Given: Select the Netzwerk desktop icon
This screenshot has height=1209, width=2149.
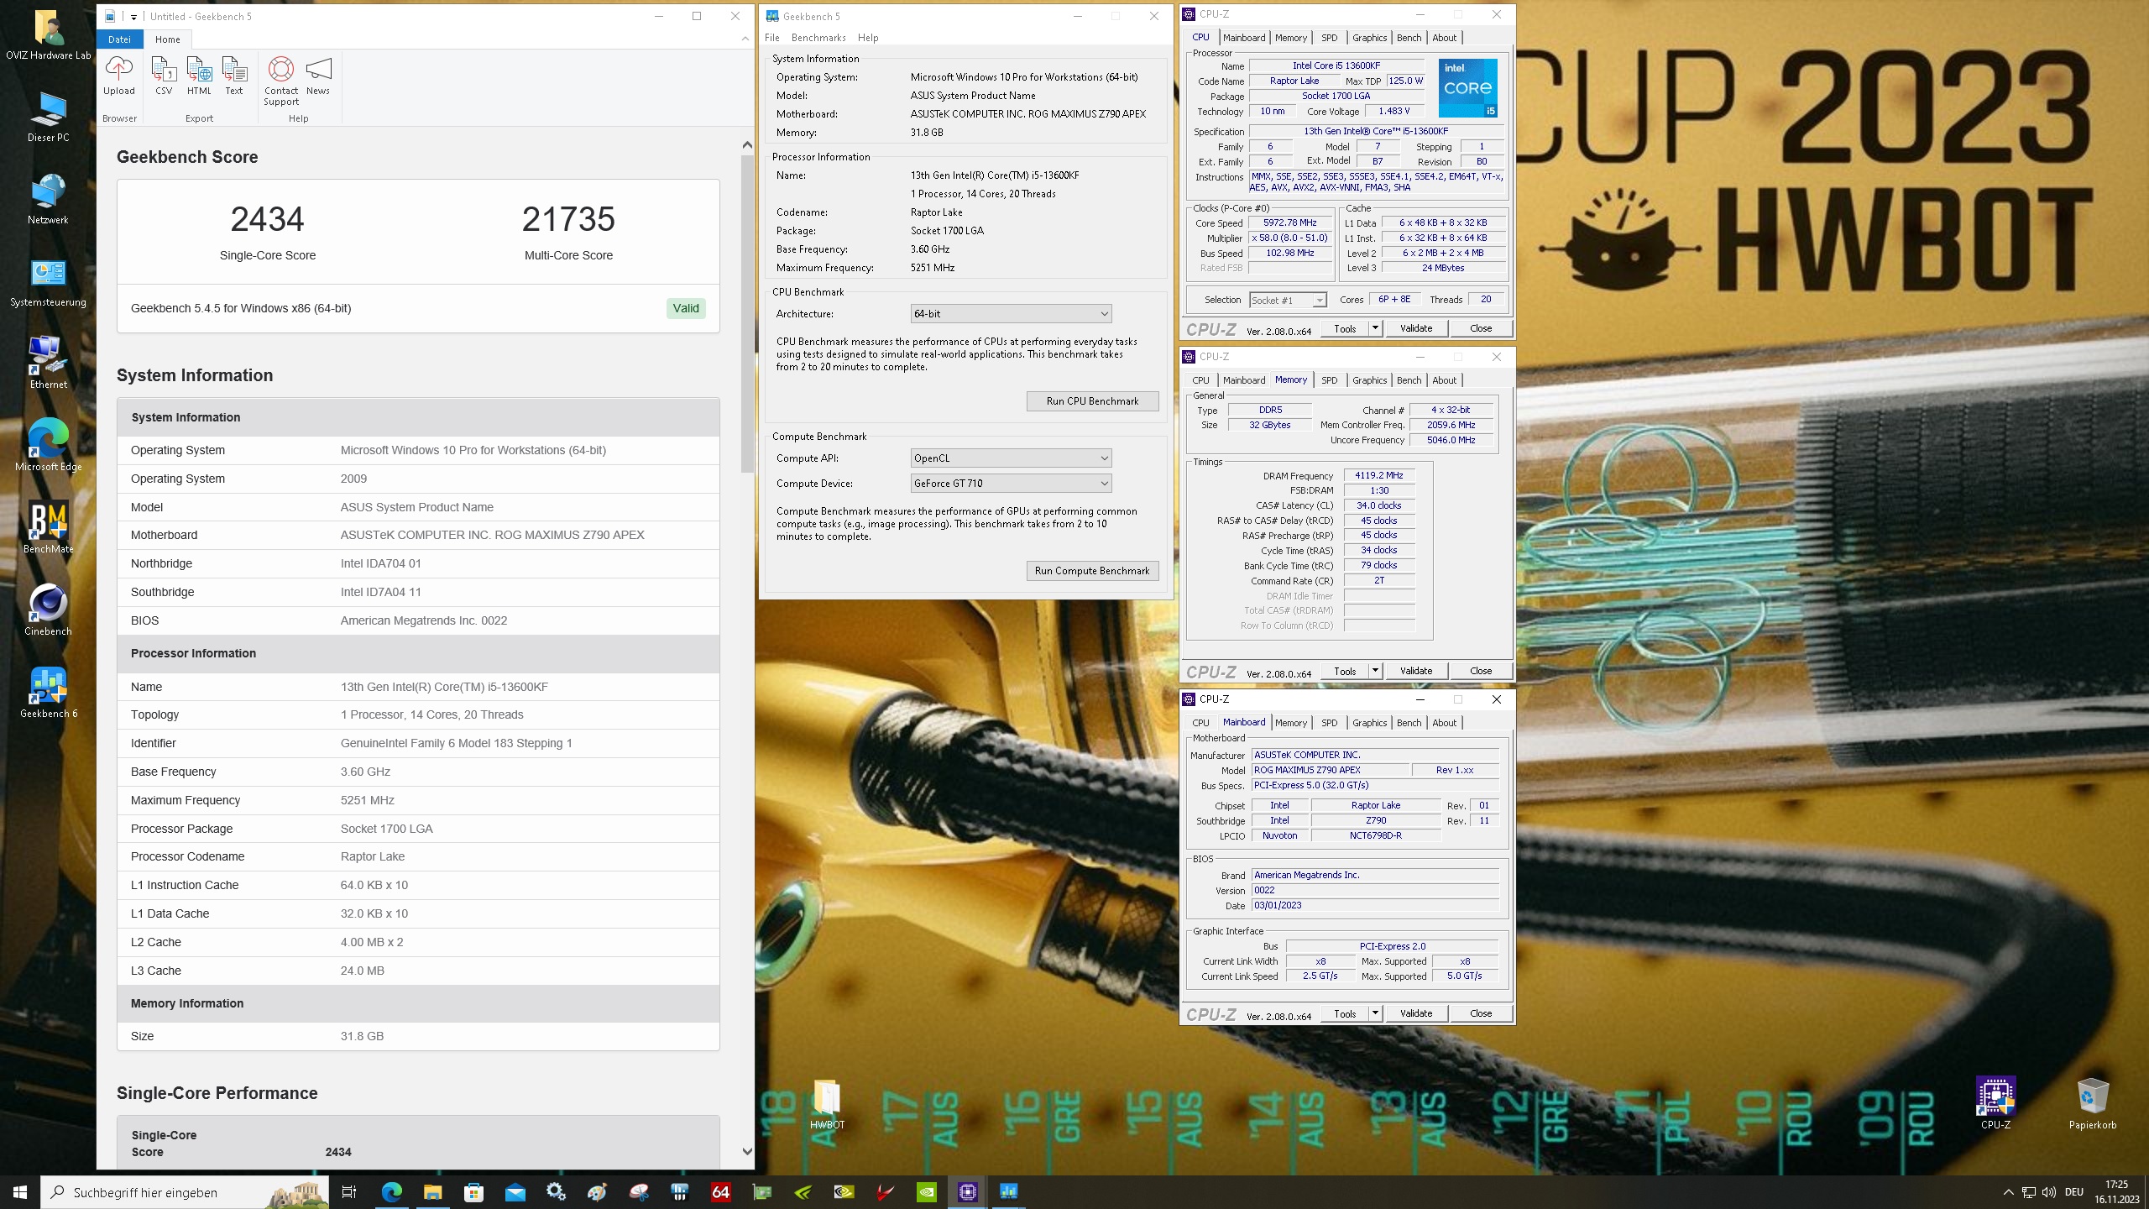Looking at the screenshot, I should pyautogui.click(x=48, y=199).
